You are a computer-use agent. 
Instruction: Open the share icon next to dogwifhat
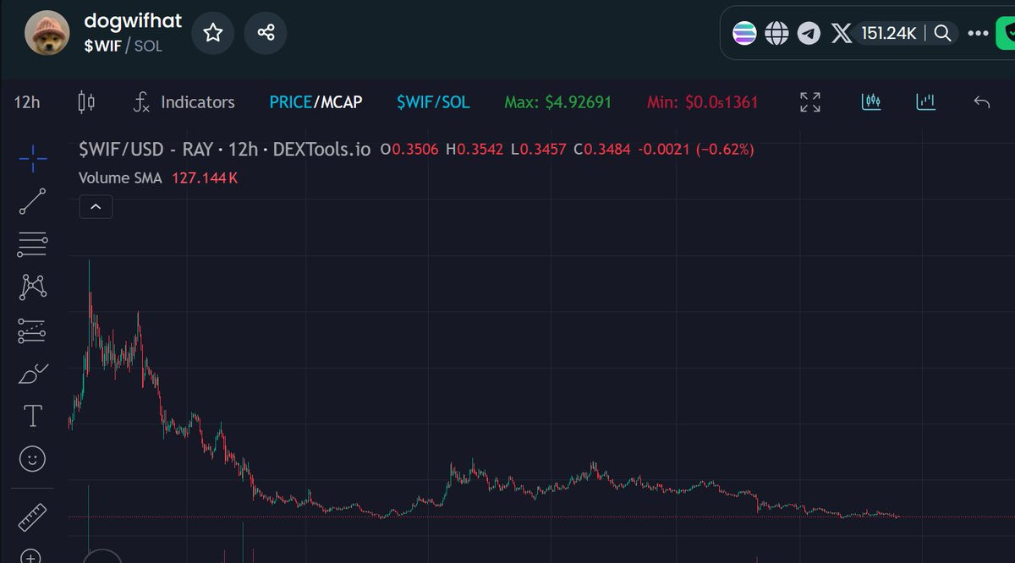click(x=266, y=33)
